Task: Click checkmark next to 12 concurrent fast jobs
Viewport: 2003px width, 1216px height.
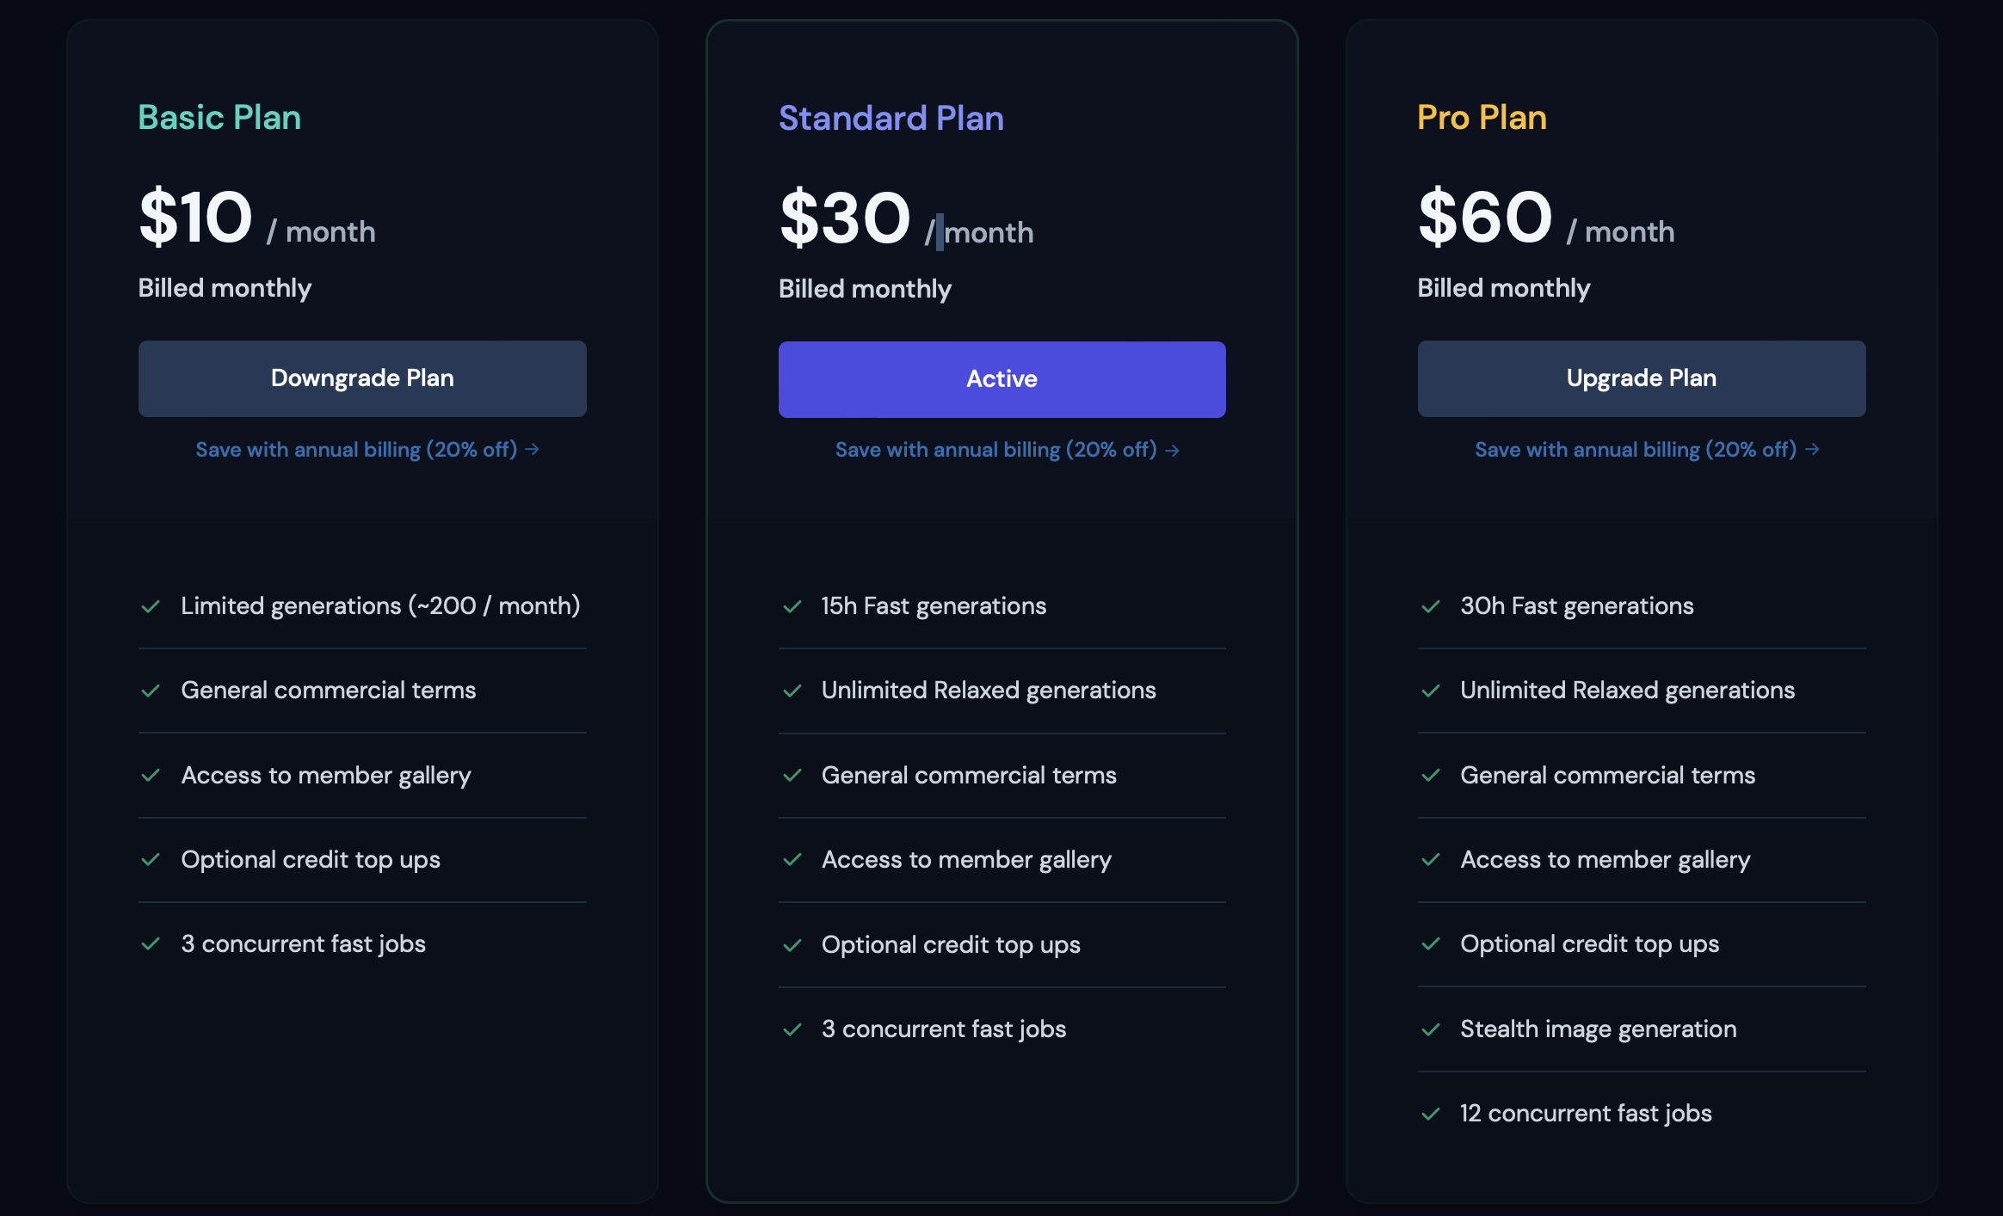Action: (x=1431, y=1114)
